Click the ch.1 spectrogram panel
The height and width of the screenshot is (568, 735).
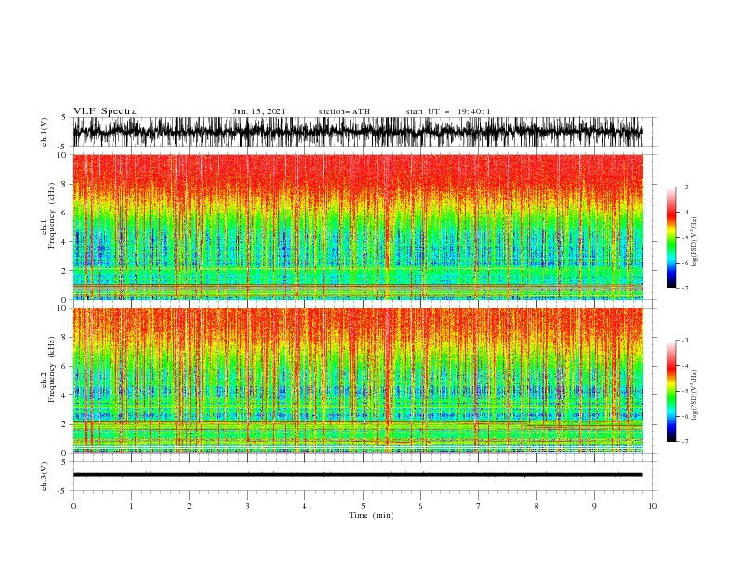tap(357, 226)
